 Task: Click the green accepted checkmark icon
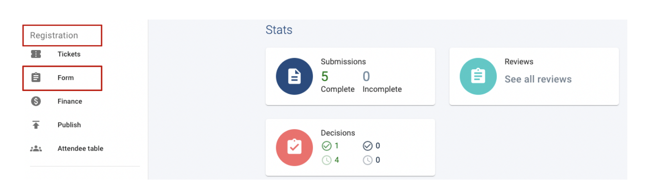(x=326, y=146)
